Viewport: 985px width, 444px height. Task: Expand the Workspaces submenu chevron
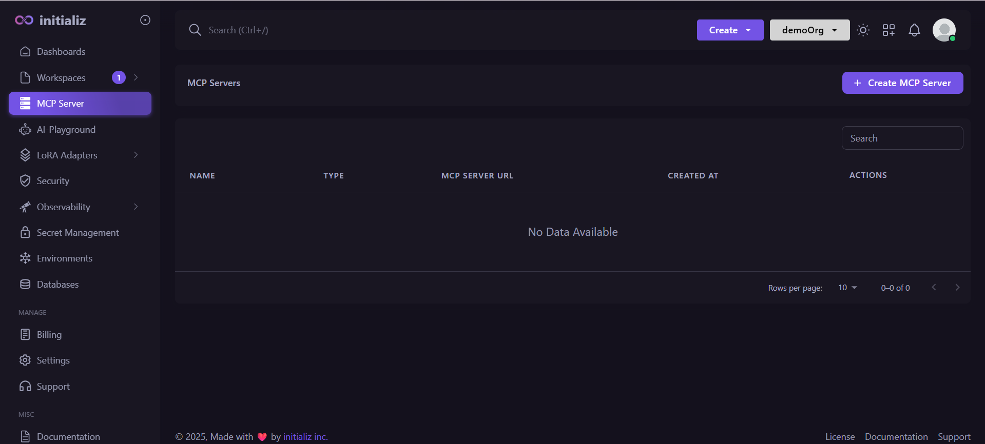pyautogui.click(x=136, y=77)
